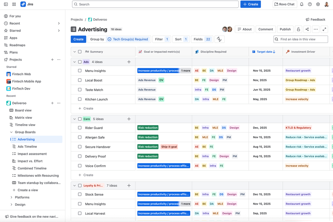The height and width of the screenshot is (222, 333).
Task: Select the Kitchen Launch checkbox
Action: click(80, 99)
